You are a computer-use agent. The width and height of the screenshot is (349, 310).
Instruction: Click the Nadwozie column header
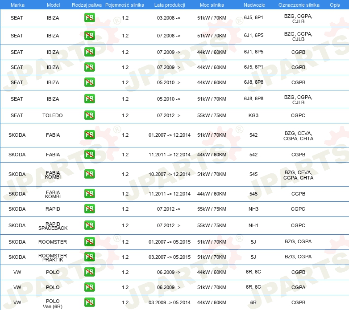[254, 5]
